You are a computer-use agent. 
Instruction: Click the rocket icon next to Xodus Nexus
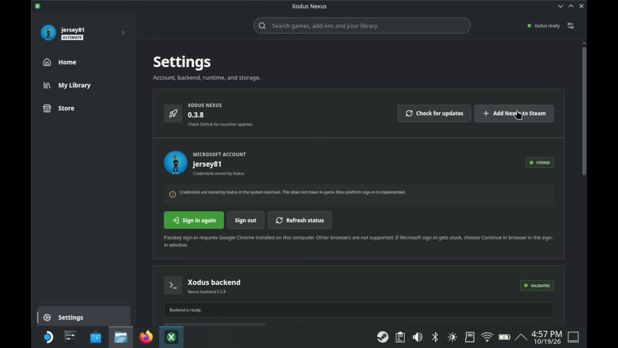click(x=173, y=114)
